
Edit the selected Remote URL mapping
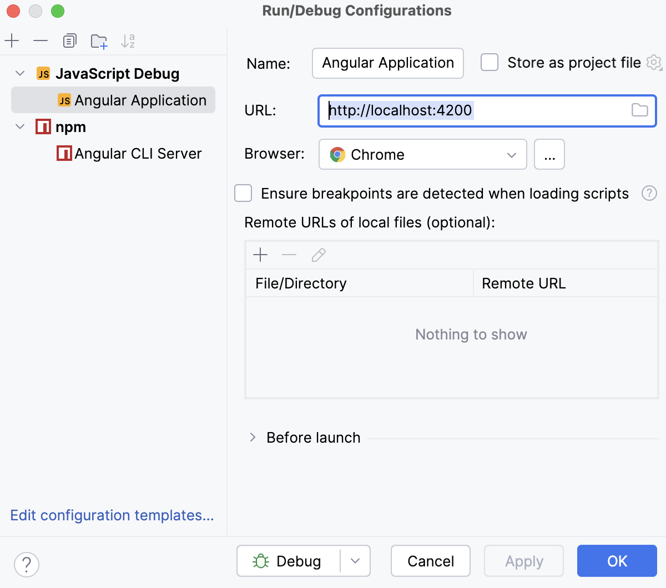pos(318,255)
